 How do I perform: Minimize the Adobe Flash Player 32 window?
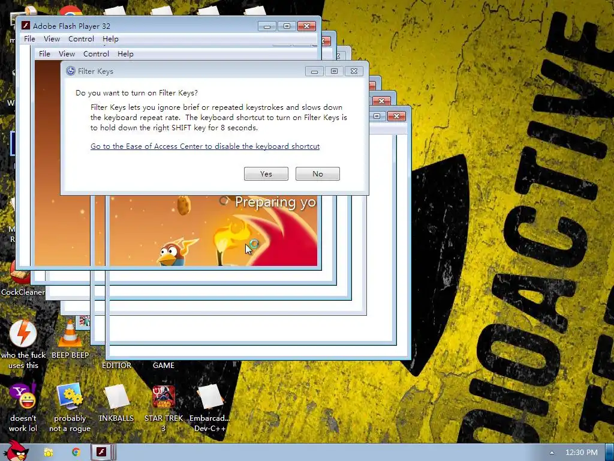[267, 26]
